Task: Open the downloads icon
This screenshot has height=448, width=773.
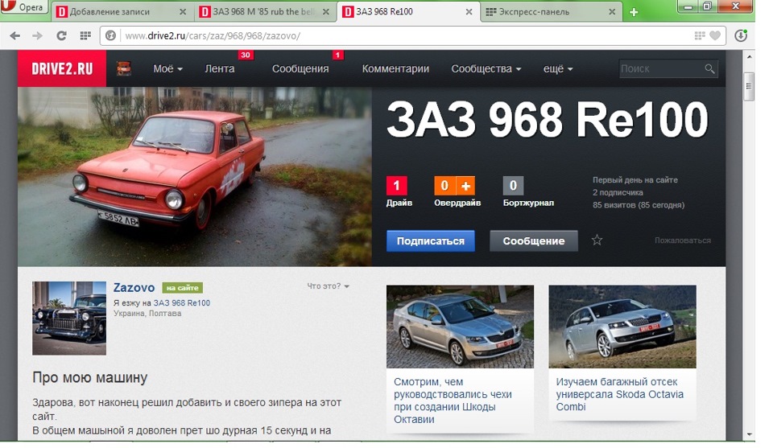Action: pyautogui.click(x=741, y=35)
